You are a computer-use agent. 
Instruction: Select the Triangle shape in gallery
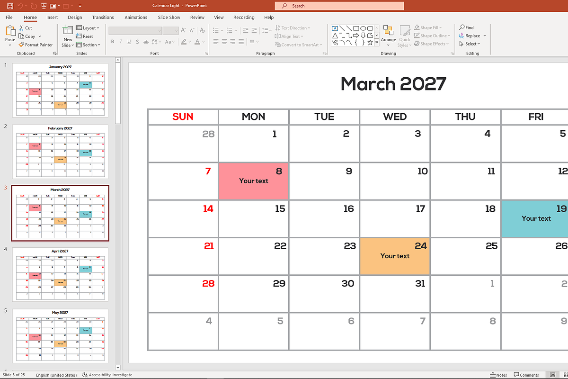(x=335, y=36)
